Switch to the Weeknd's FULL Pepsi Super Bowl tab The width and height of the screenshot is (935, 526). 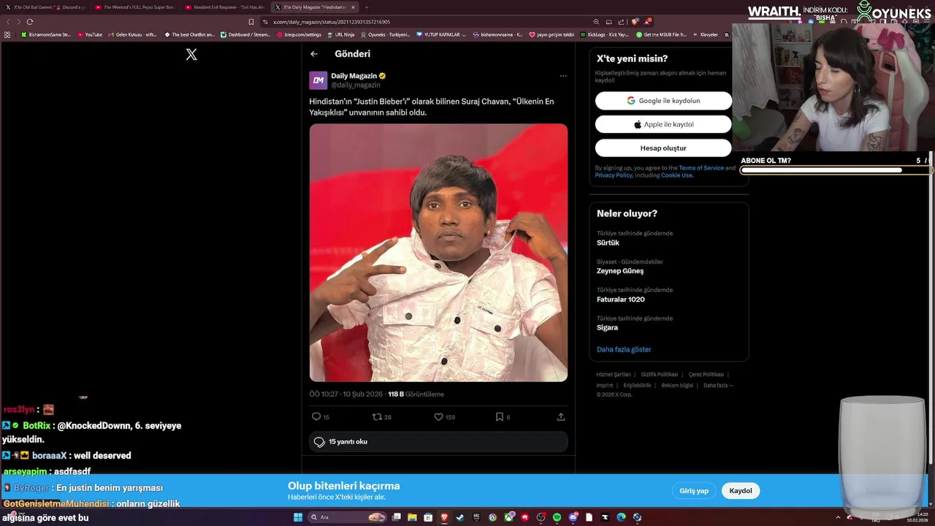(x=134, y=7)
